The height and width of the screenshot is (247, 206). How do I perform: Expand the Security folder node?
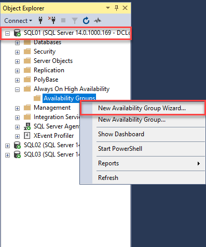click(x=17, y=52)
